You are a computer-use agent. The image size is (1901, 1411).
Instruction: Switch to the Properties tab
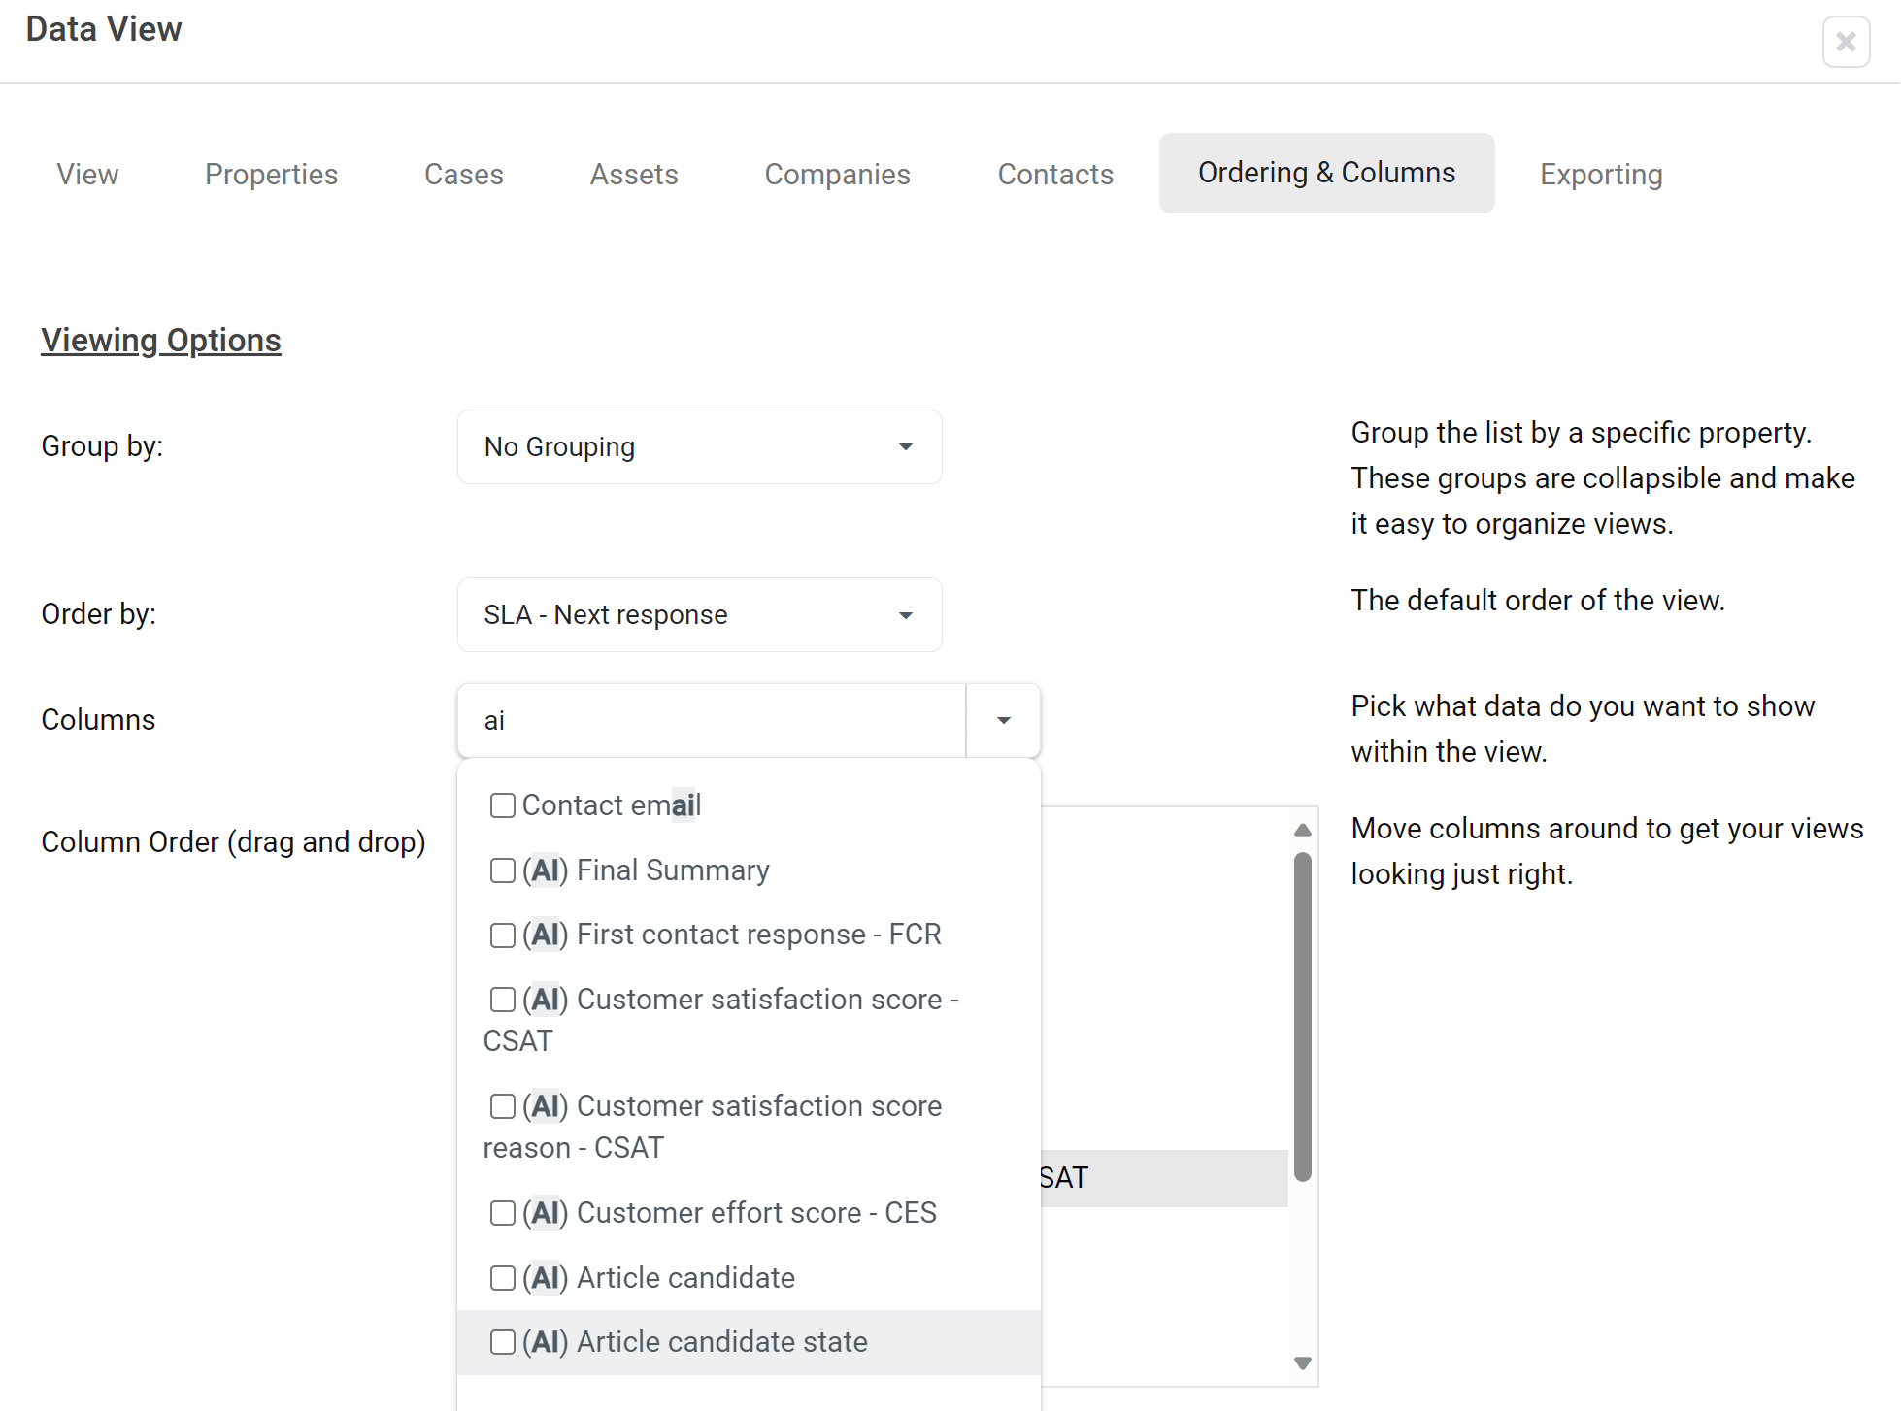pyautogui.click(x=271, y=175)
